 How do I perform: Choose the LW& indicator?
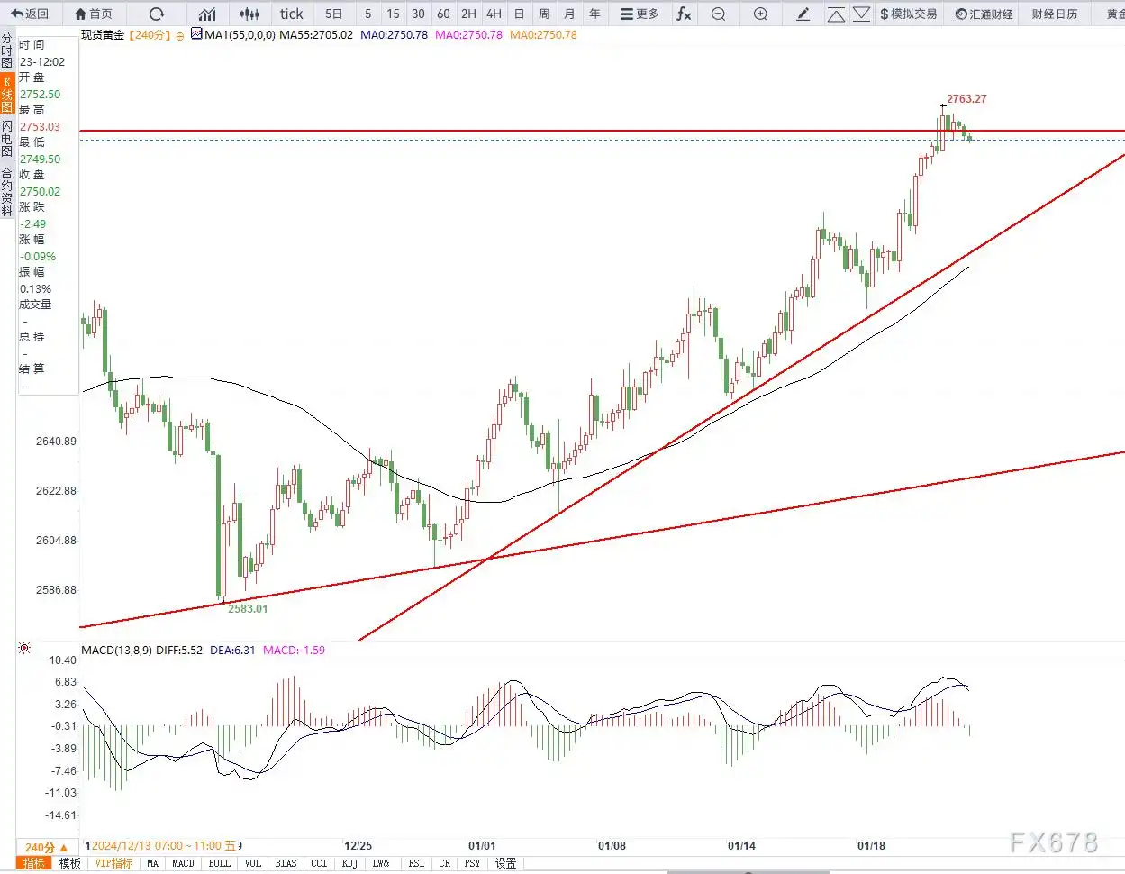coord(381,863)
